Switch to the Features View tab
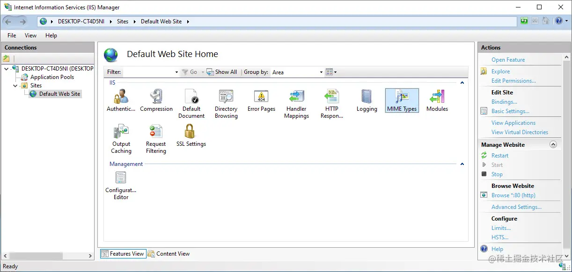This screenshot has height=272, width=572. click(123, 254)
